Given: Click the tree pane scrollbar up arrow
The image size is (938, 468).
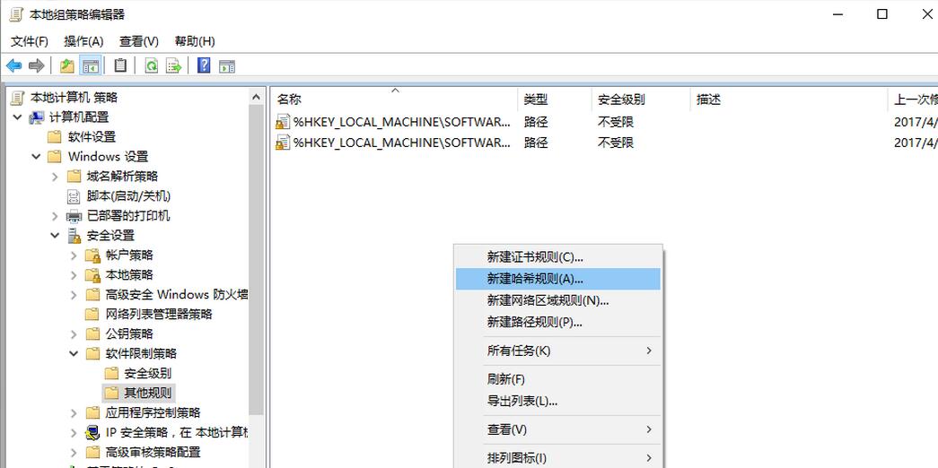Looking at the screenshot, I should (257, 97).
